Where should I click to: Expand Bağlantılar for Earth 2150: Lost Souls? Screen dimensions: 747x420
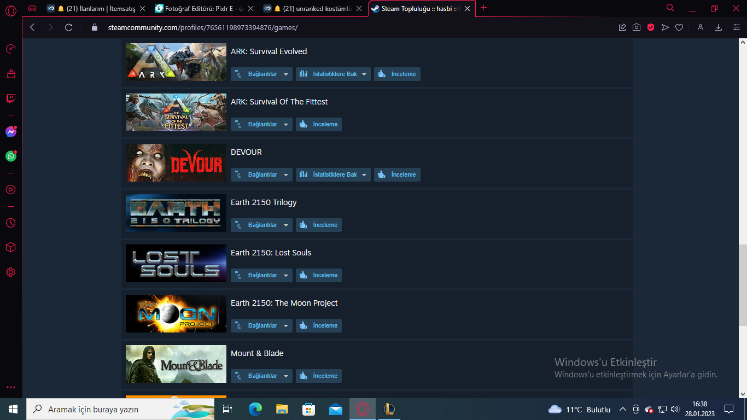point(261,275)
